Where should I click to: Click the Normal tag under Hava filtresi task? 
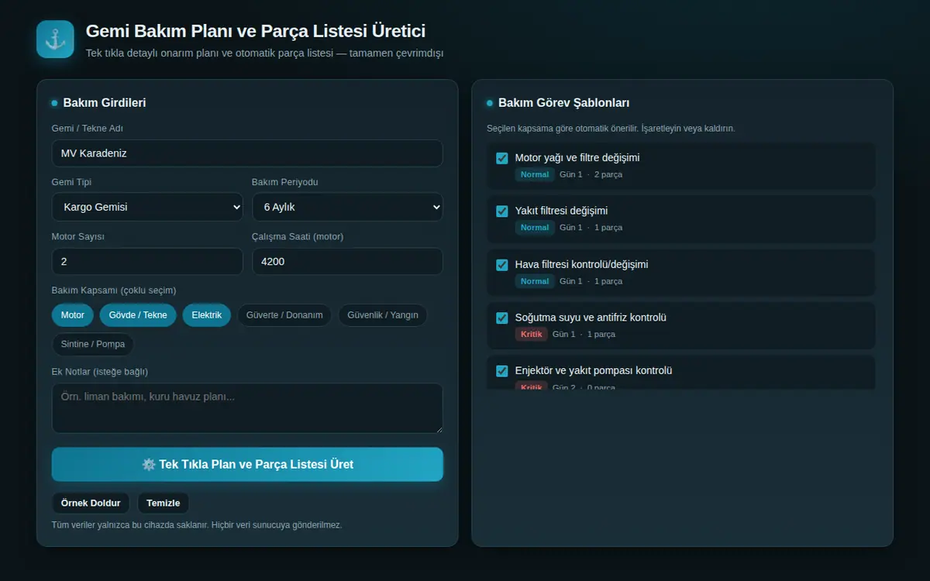pos(535,281)
